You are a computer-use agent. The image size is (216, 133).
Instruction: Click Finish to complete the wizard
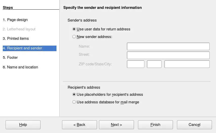click(155, 125)
